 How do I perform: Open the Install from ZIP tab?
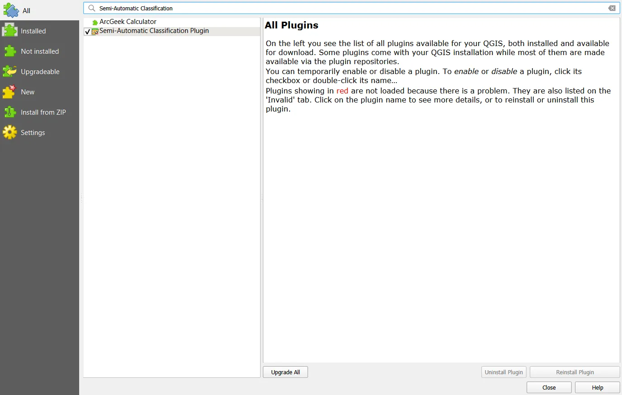[x=39, y=112]
